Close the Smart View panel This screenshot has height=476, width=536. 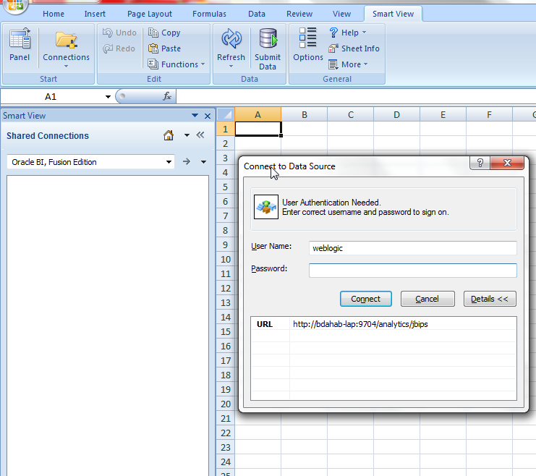pos(207,116)
